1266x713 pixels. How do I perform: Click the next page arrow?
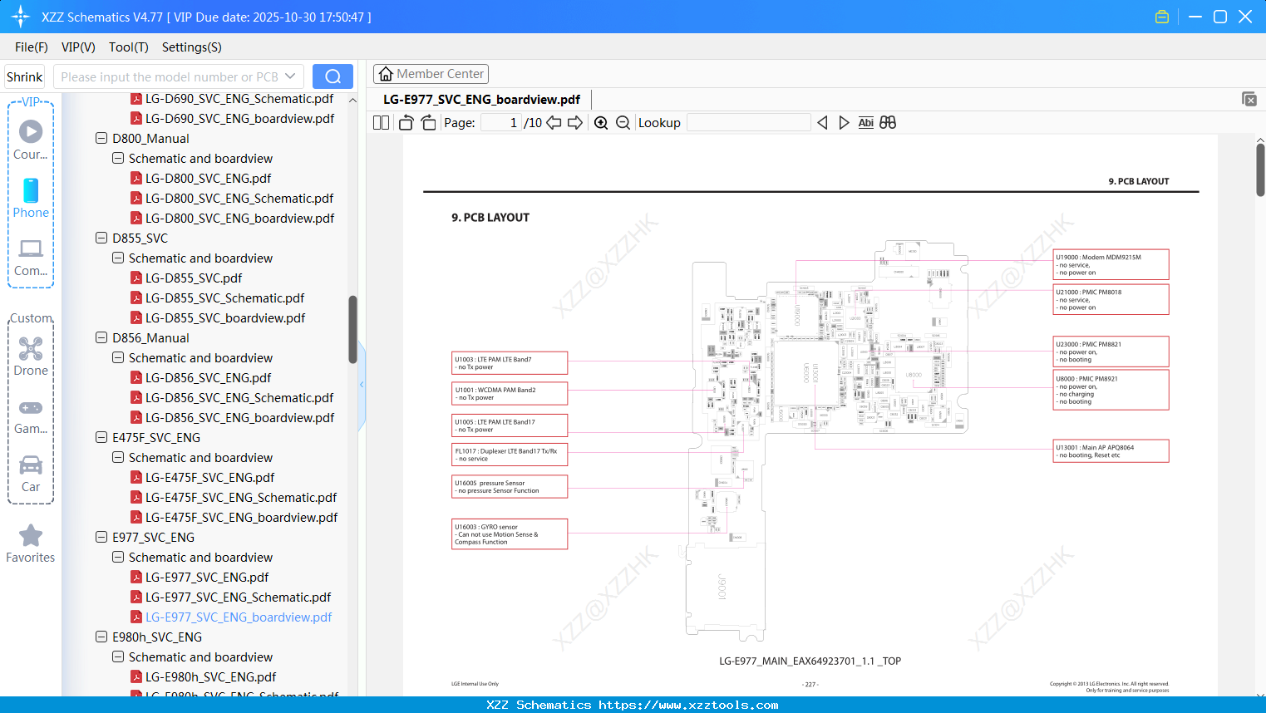pyautogui.click(x=574, y=122)
